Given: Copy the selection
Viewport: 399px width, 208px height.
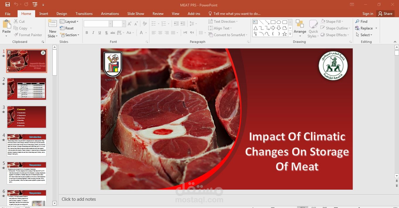Looking at the screenshot, I should tap(21, 28).
